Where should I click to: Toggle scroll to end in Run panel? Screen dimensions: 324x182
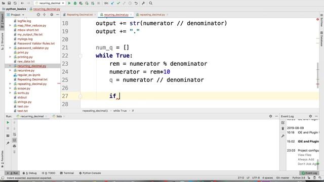pyautogui.click(x=14, y=140)
